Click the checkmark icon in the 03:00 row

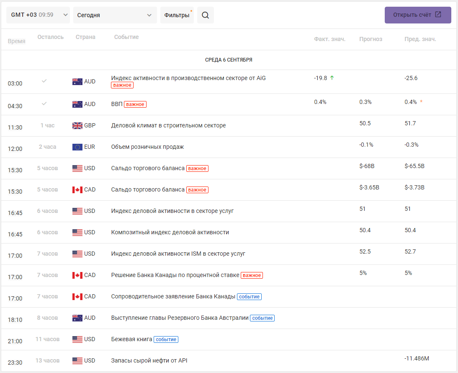pyautogui.click(x=44, y=81)
